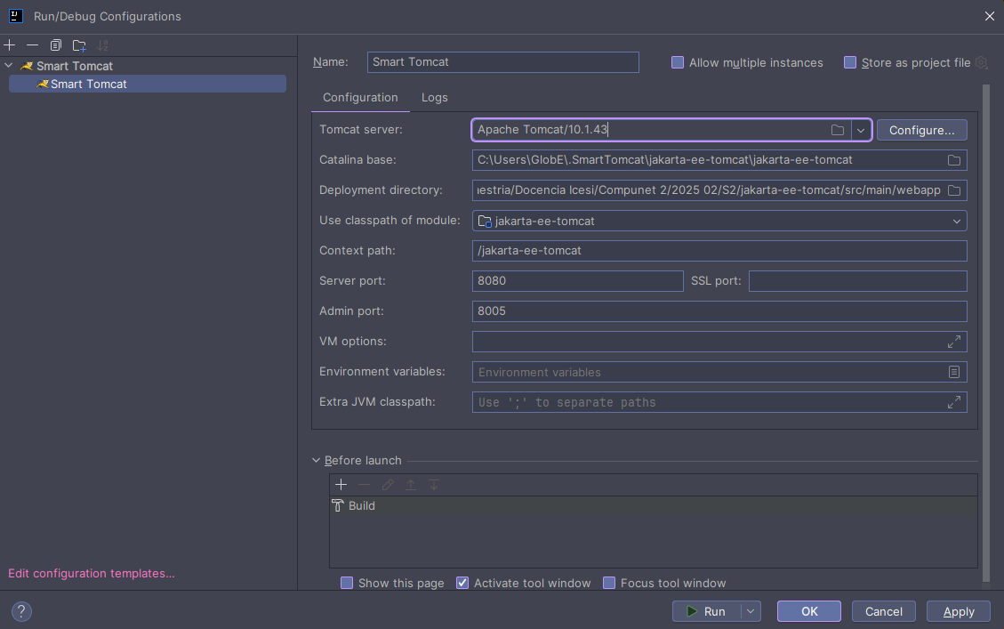Expand the VM options field editor

[953, 342]
